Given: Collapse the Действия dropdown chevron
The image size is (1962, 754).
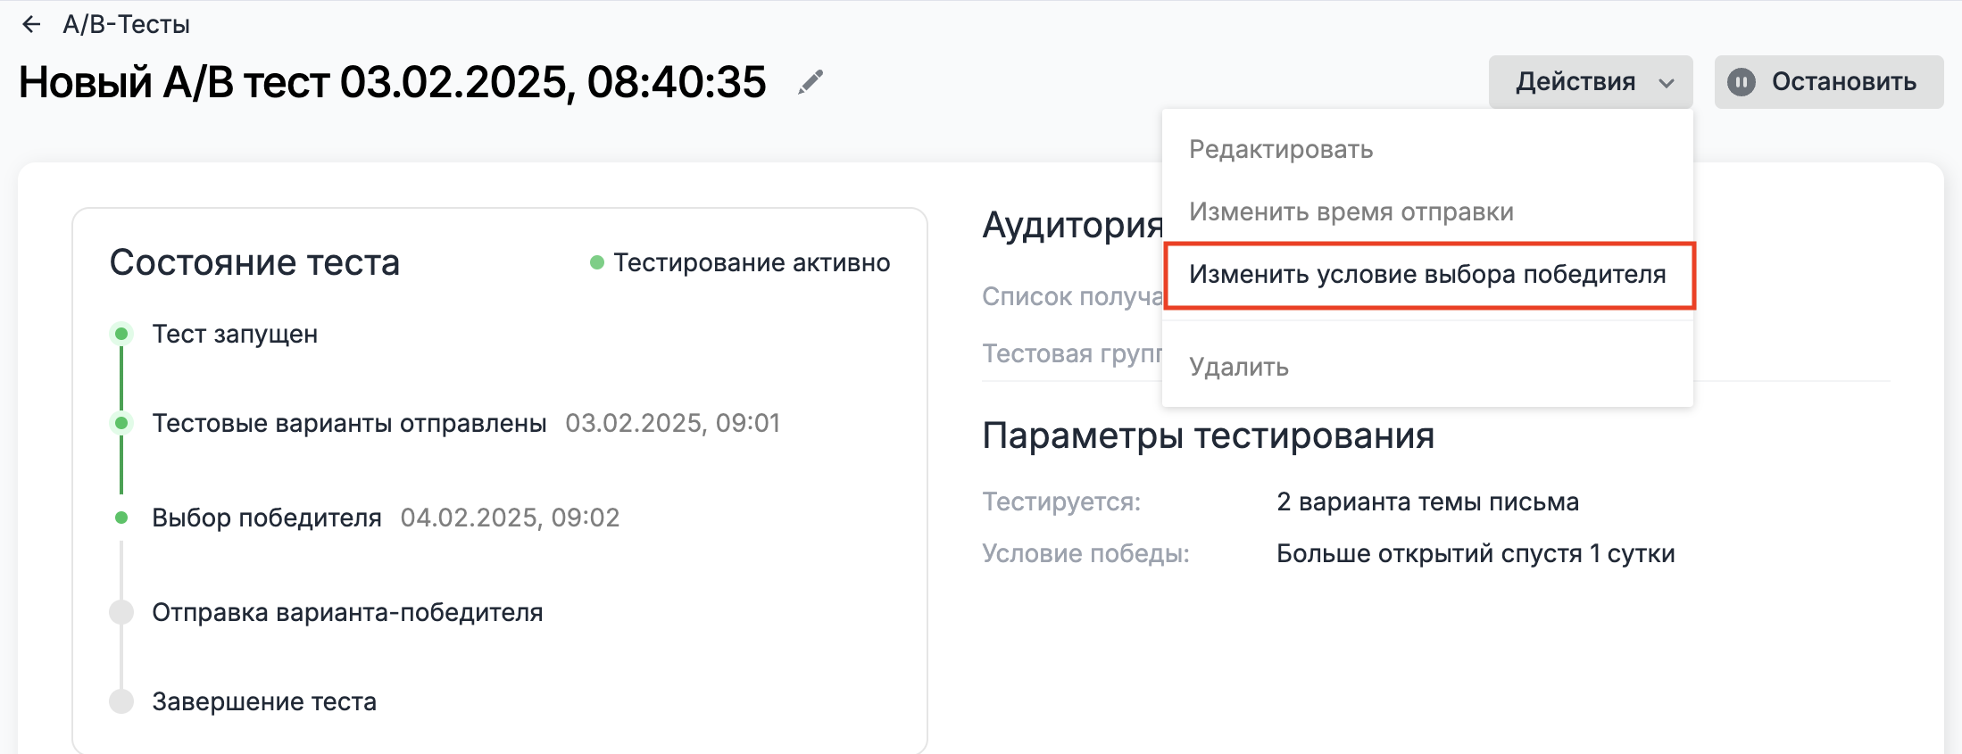Looking at the screenshot, I should coord(1666,83).
